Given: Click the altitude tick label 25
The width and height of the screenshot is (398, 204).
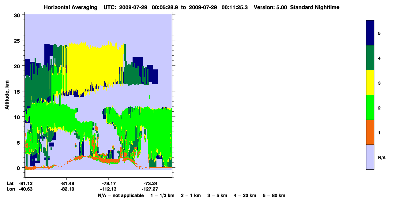Looking at the screenshot, I should (x=17, y=40).
